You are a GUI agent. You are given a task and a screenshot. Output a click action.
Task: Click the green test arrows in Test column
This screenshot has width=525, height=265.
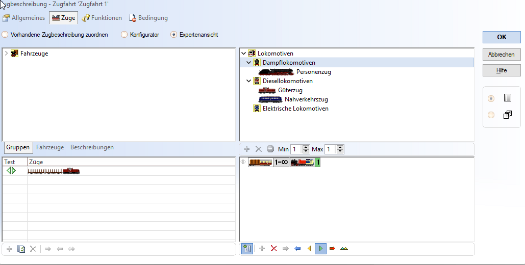(x=11, y=171)
